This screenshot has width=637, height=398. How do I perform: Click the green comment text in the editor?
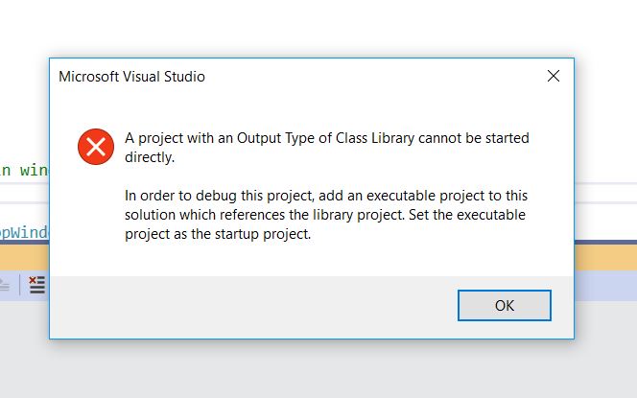click(24, 170)
